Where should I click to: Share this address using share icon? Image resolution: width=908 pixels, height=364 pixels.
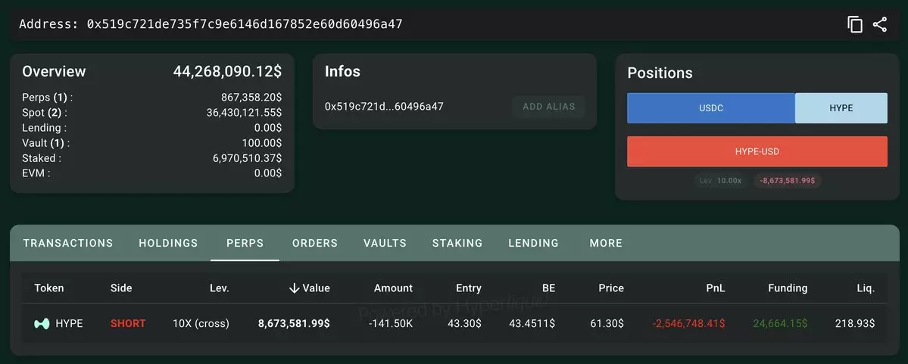880,24
